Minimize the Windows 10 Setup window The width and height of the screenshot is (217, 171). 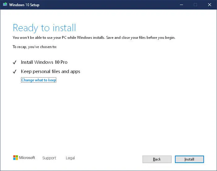(181, 5)
